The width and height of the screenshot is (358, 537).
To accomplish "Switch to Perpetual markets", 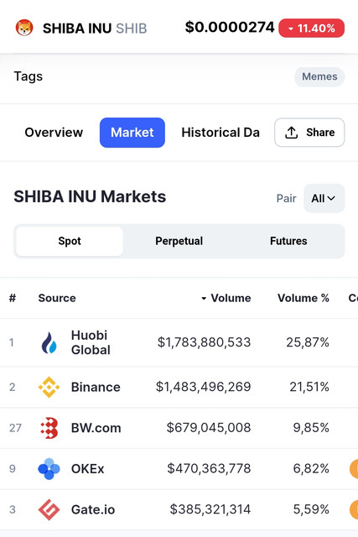I will coord(179,241).
